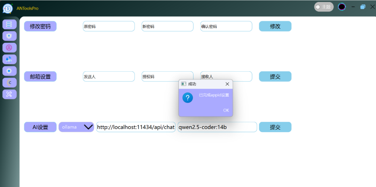This screenshot has width=376, height=187.
Task: Open the gear settings sidebar icon
Action: click(x=9, y=71)
